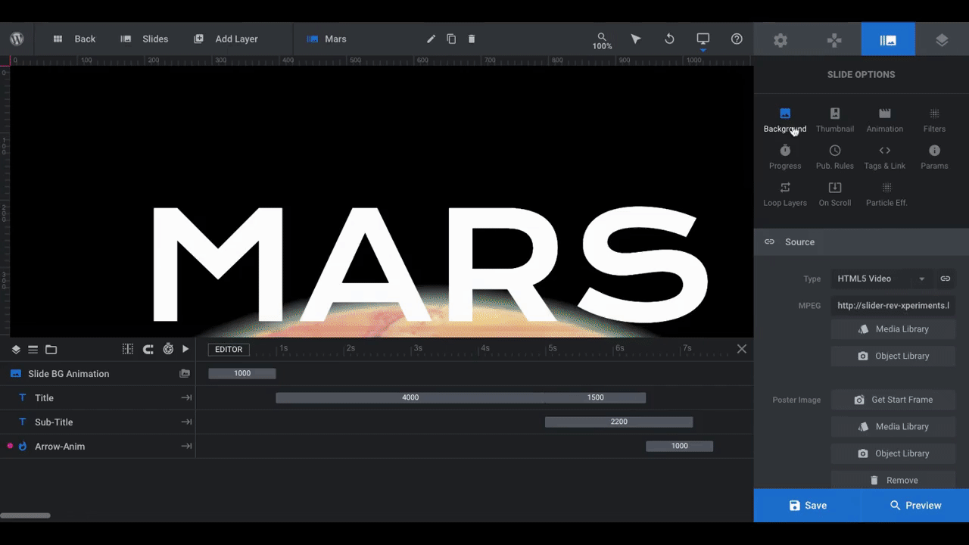The image size is (969, 545).
Task: Switch to the general settings gear tab
Action: pos(780,40)
